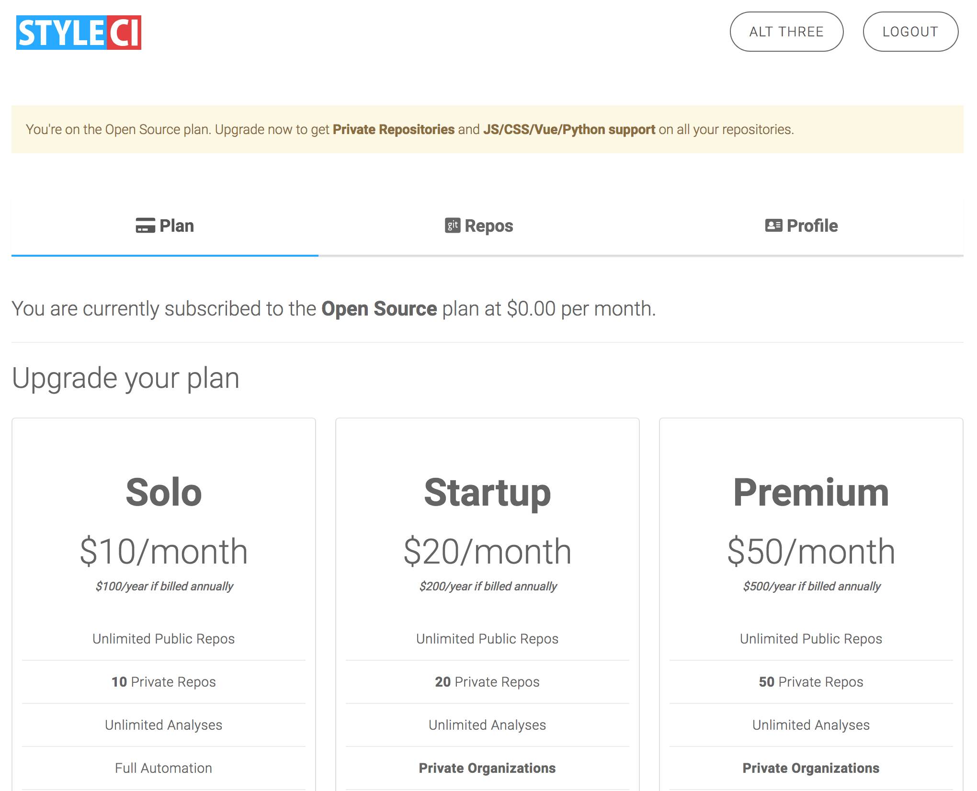The height and width of the screenshot is (791, 977).
Task: Click the ALT THREE account button
Action: (786, 32)
